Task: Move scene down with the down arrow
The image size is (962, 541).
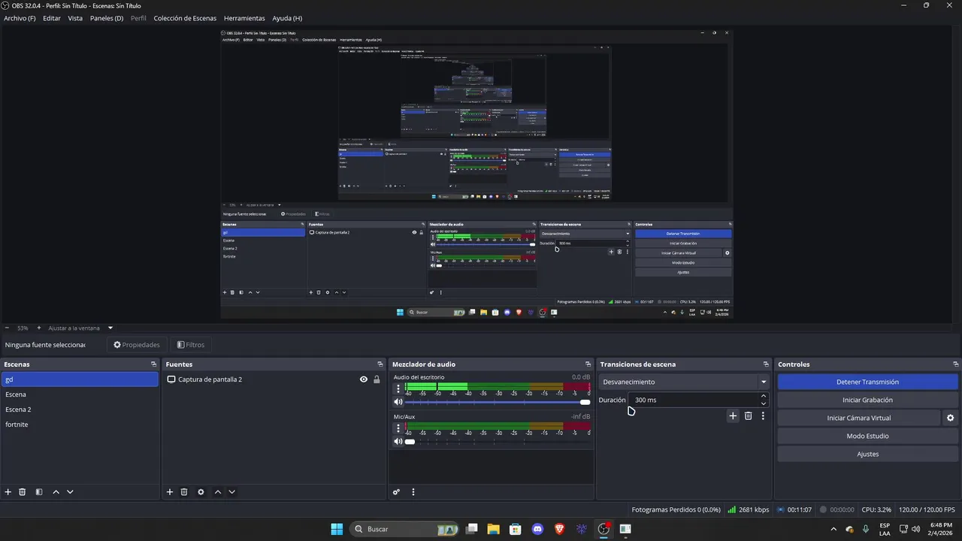Action: tap(70, 492)
